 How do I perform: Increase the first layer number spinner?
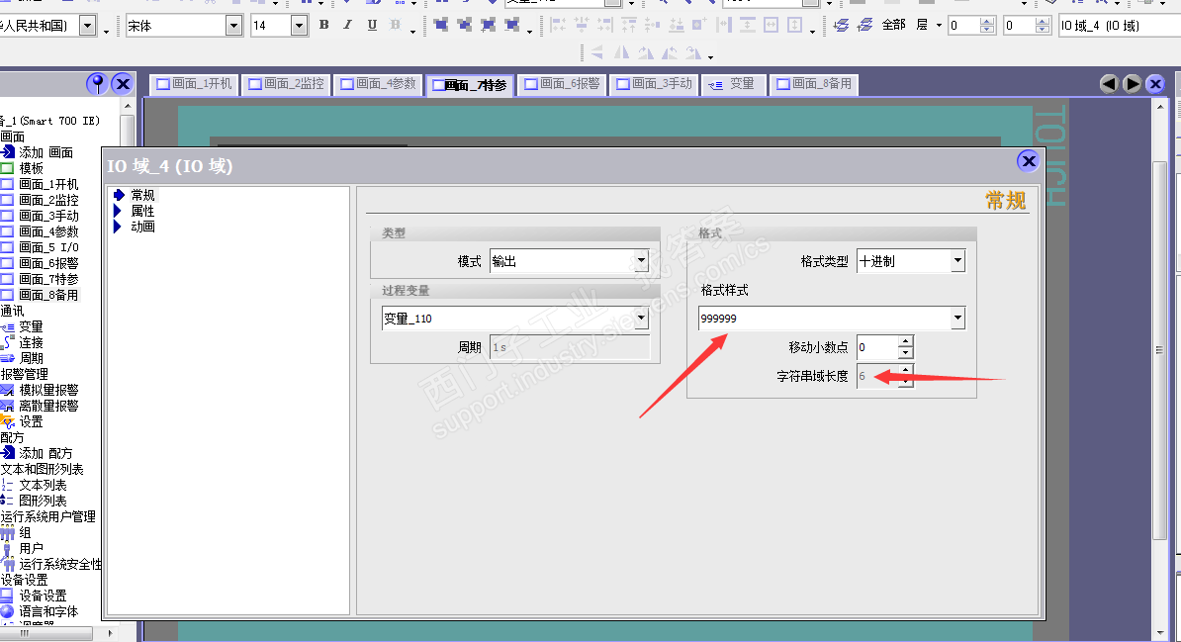pos(987,21)
